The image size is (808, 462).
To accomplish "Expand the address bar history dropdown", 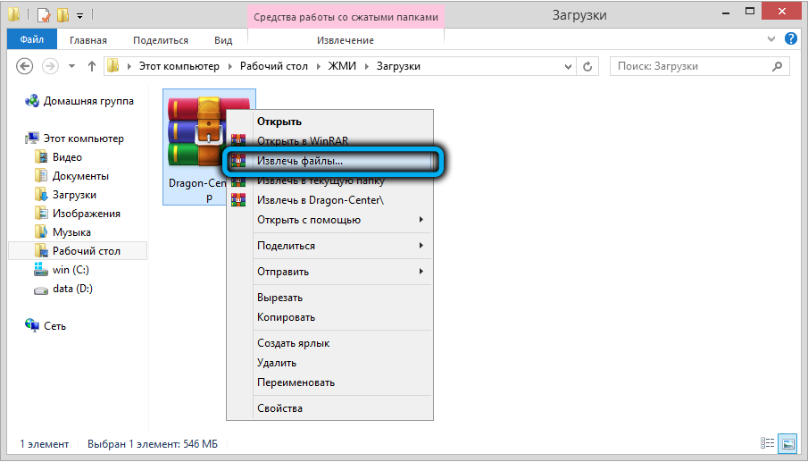I will 567,66.
